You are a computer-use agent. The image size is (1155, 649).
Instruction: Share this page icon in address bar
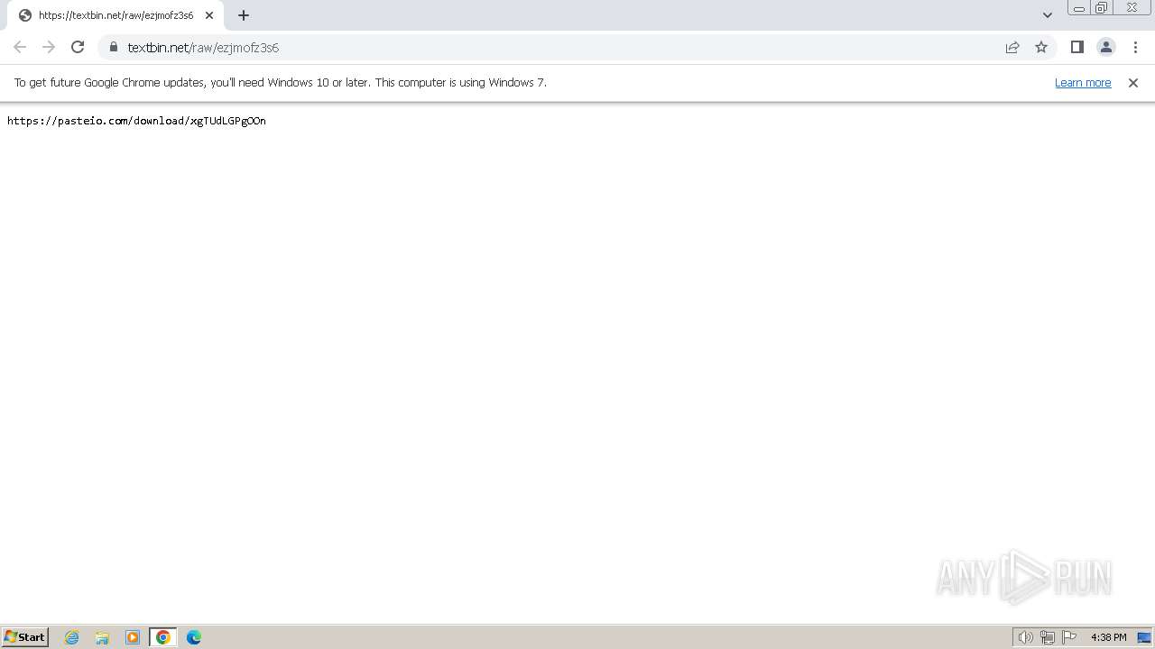coord(1012,47)
